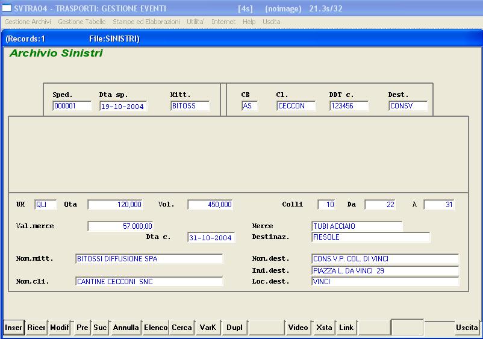Select the A field with 31
Screen dimensions: 483x339
tap(439, 205)
